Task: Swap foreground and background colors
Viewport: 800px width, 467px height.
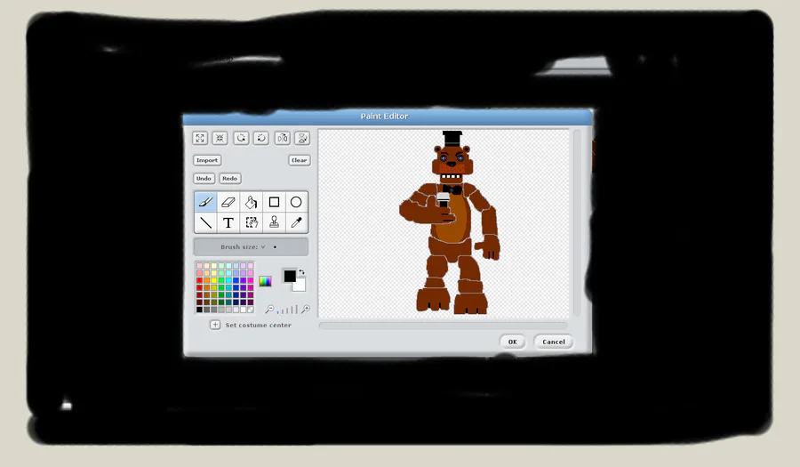Action: tap(301, 272)
